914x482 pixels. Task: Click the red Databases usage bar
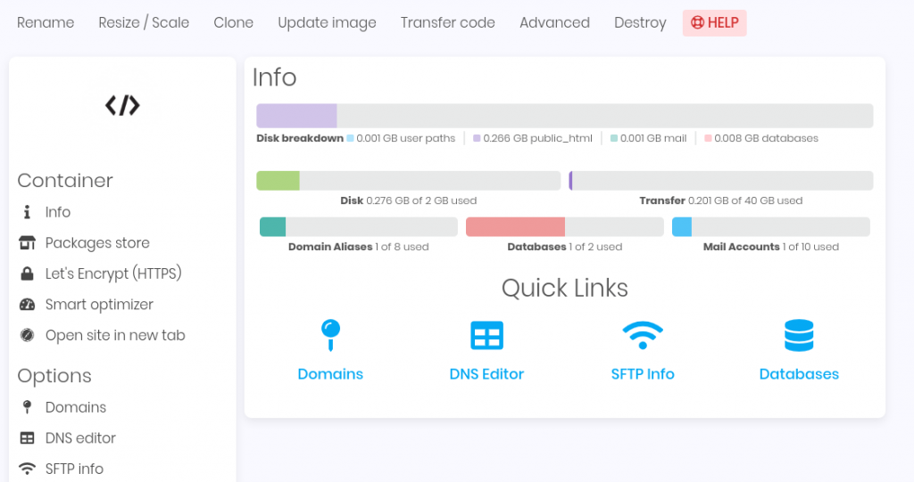pyautogui.click(x=565, y=226)
